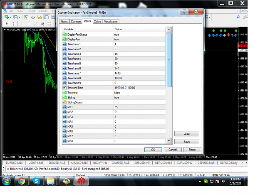Select the Equidistant Channel tool

coord(42,24)
